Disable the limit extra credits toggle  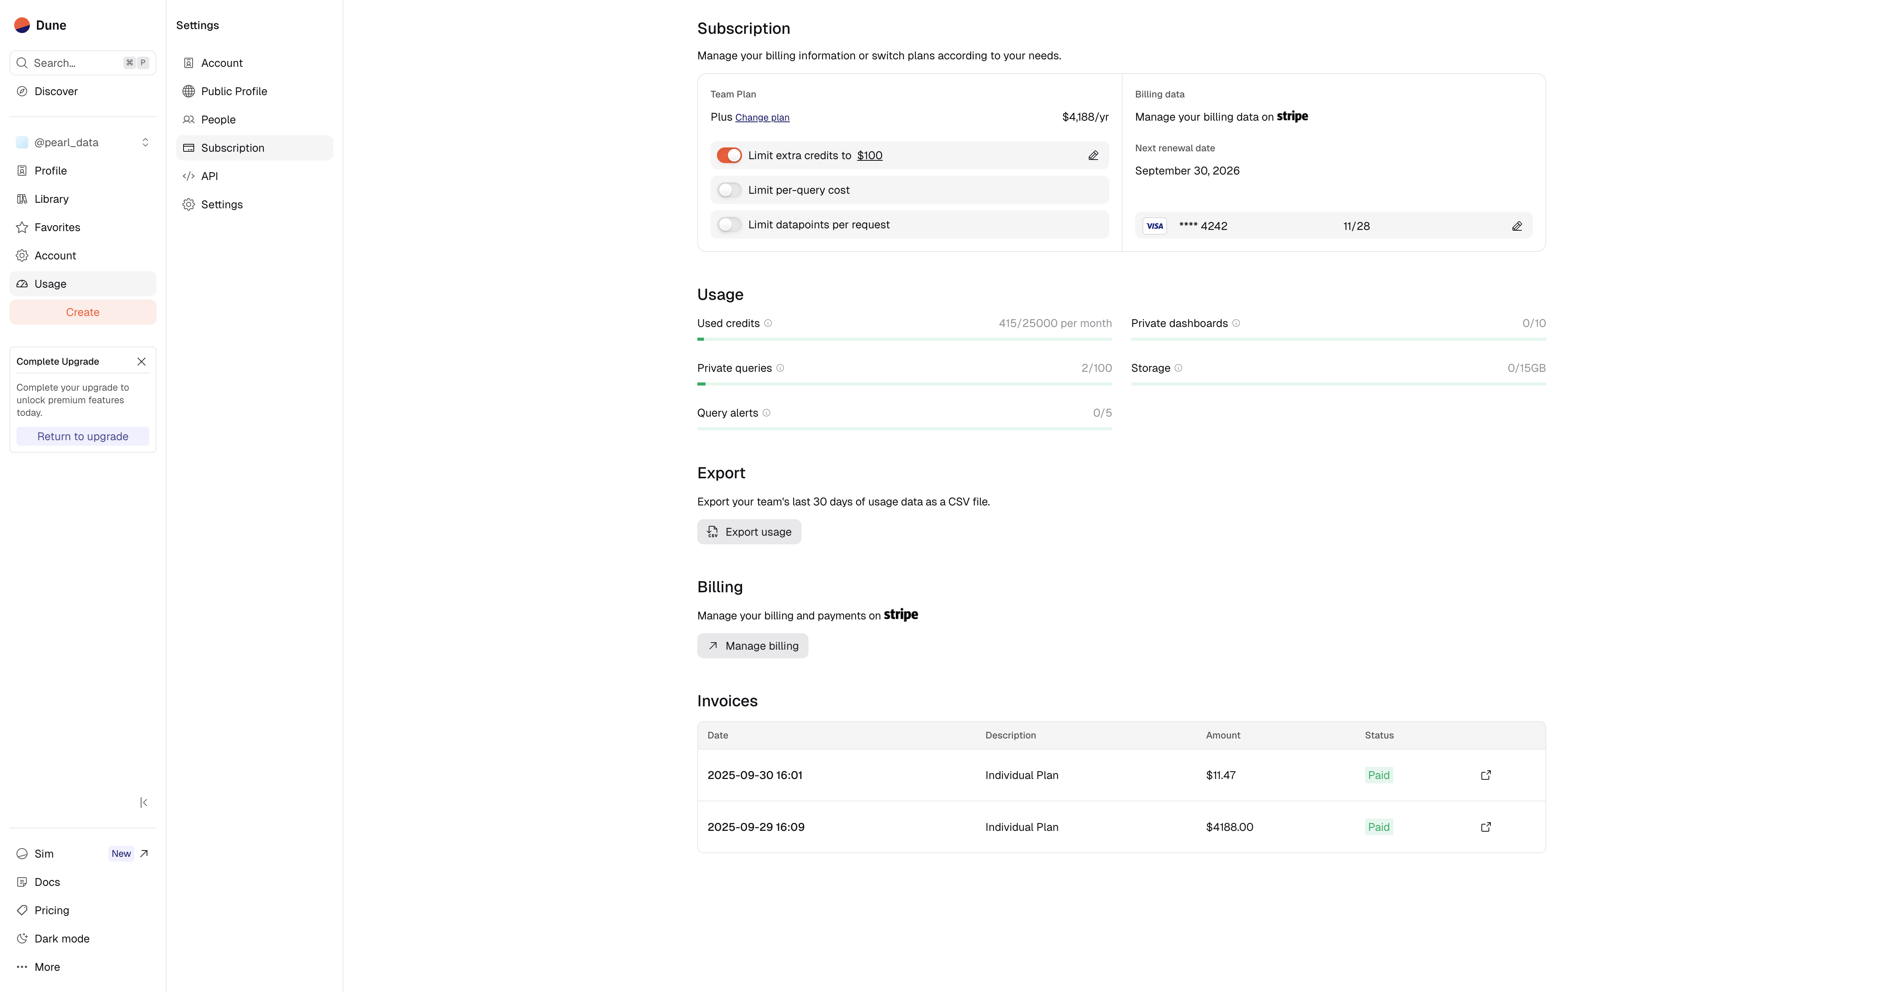pos(729,156)
